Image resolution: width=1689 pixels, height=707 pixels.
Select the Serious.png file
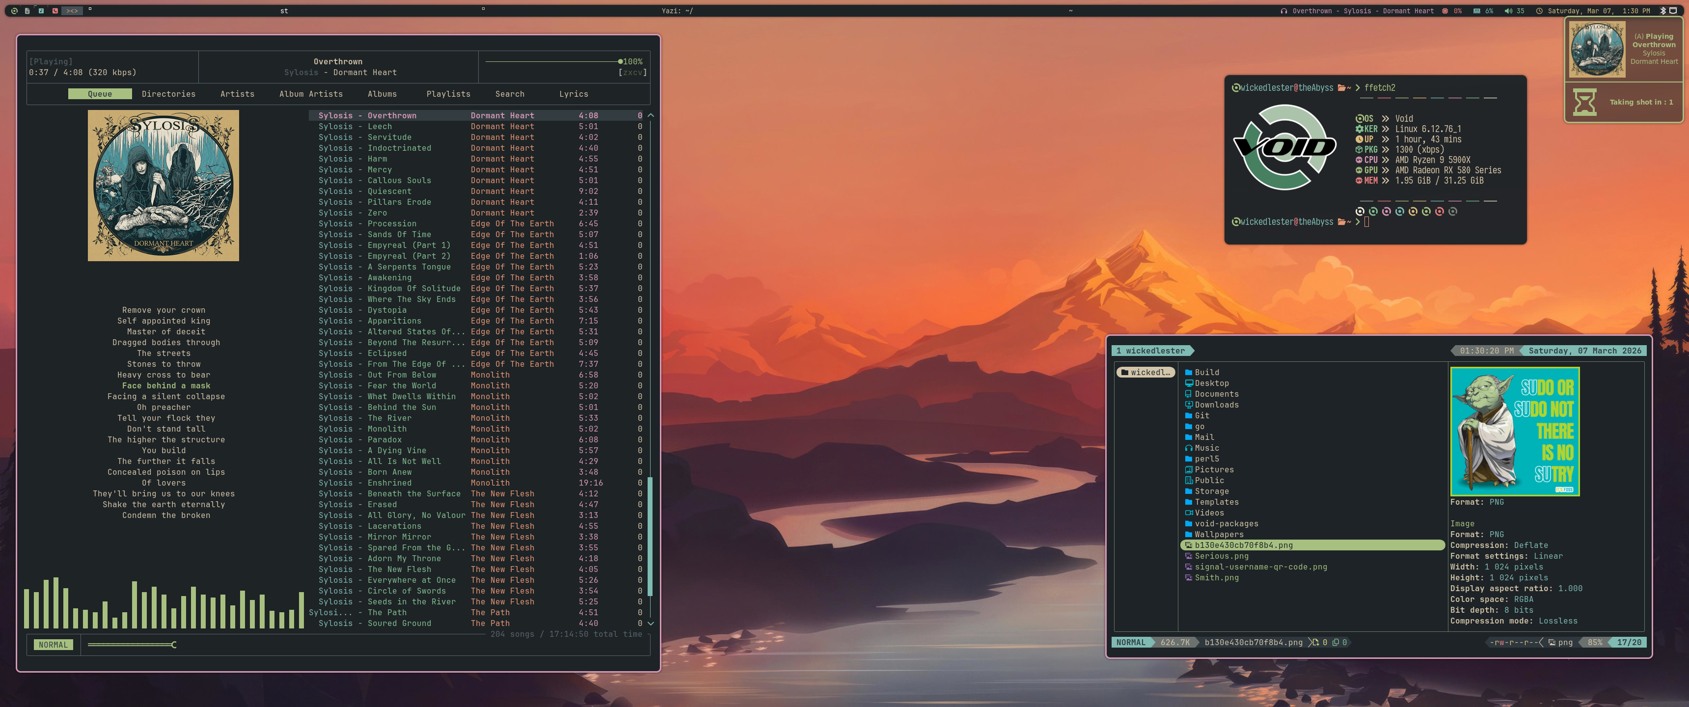[1221, 556]
